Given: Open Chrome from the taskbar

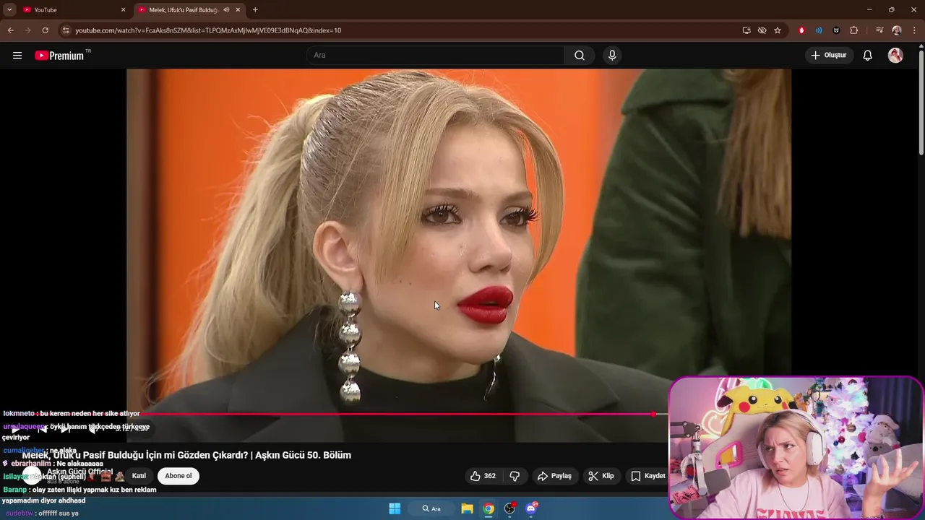Looking at the screenshot, I should [x=489, y=508].
